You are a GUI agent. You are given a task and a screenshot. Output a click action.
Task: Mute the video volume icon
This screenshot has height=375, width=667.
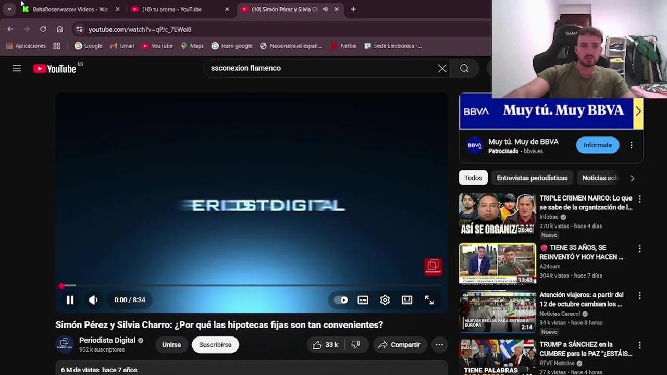93,300
